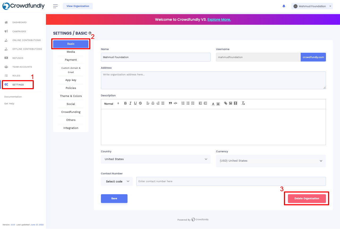340x229 pixels.
Task: Click the version 3.0.0 link
Action: click(13, 225)
